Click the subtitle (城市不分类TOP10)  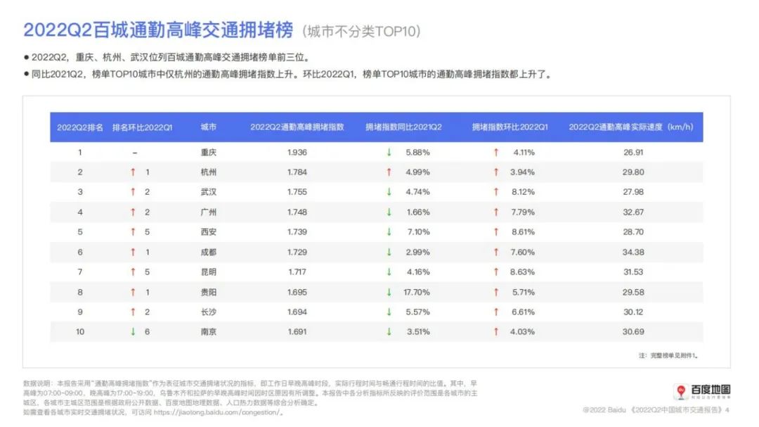[x=362, y=32]
